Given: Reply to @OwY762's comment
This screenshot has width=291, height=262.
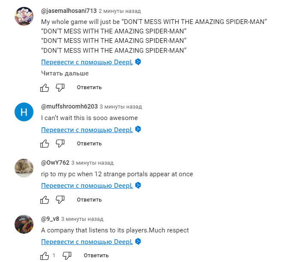Looking at the screenshot, I should pyautogui.click(x=89, y=200).
